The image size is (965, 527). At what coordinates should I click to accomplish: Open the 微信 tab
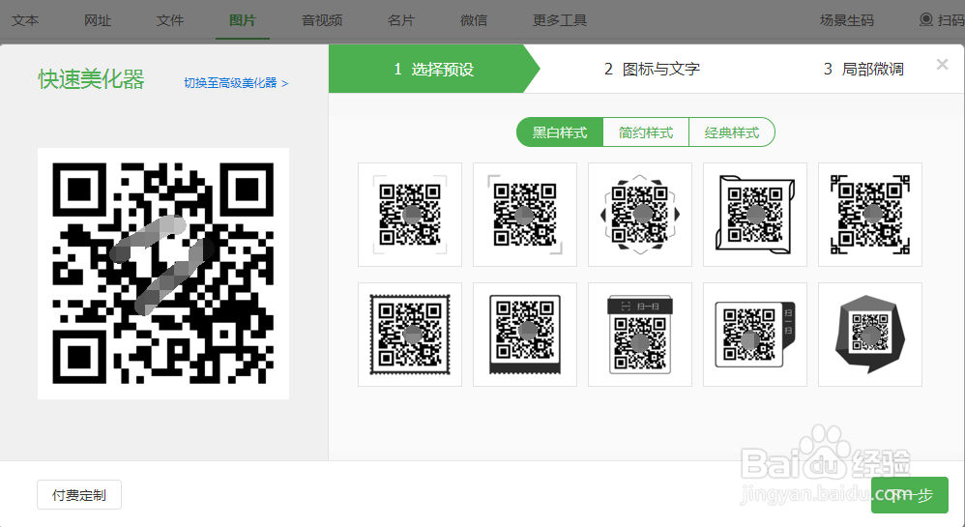coord(474,20)
